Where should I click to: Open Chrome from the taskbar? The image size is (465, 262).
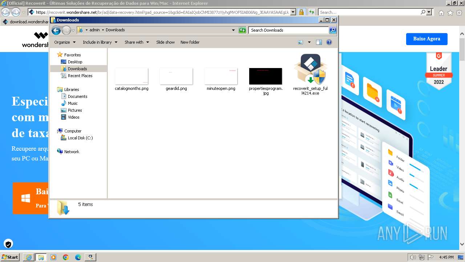point(66,257)
